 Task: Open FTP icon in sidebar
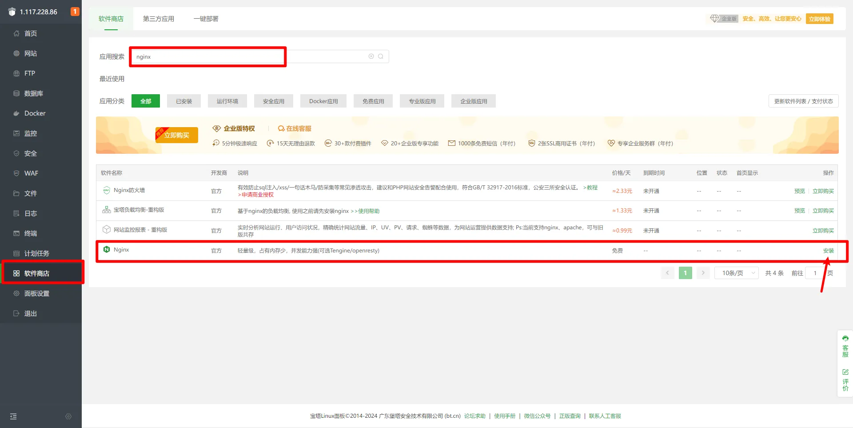pos(16,73)
